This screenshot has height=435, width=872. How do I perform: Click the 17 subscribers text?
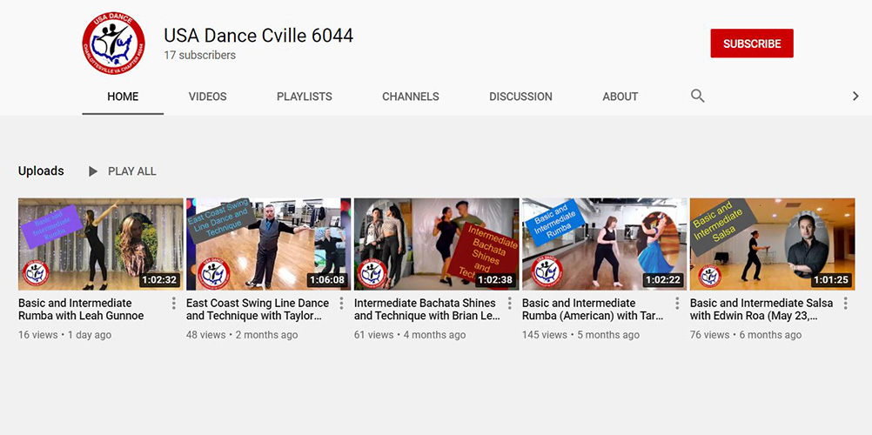(x=199, y=55)
